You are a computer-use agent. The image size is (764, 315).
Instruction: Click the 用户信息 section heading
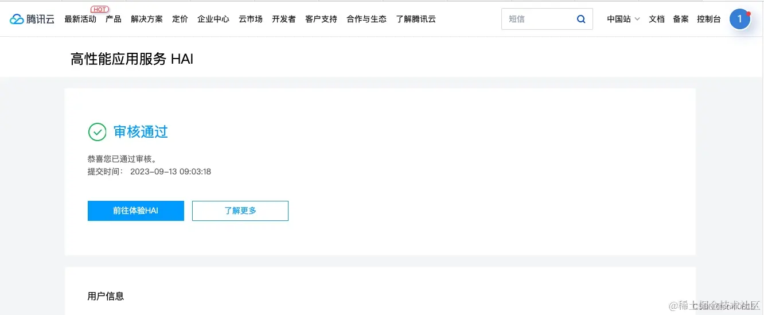pos(106,296)
